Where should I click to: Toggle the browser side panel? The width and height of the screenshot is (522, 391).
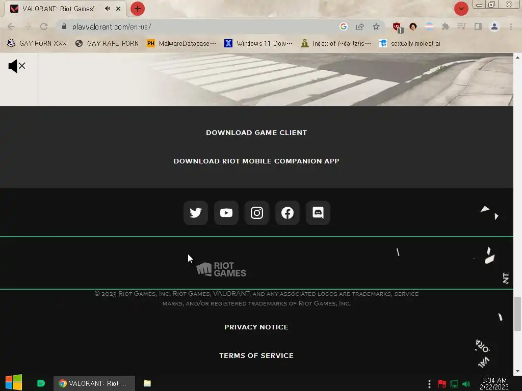click(x=478, y=26)
